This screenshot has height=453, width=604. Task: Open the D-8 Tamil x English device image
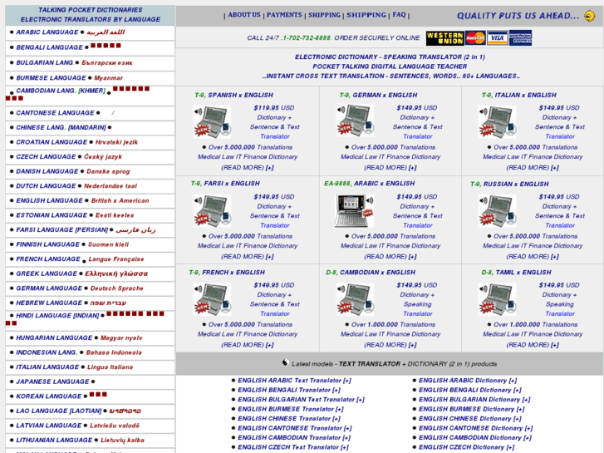point(497,299)
